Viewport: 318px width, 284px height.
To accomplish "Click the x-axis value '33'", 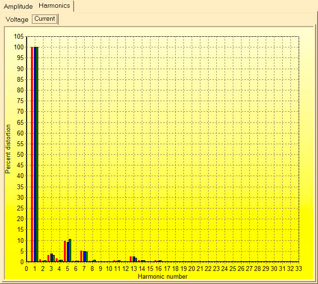I will (299, 269).
